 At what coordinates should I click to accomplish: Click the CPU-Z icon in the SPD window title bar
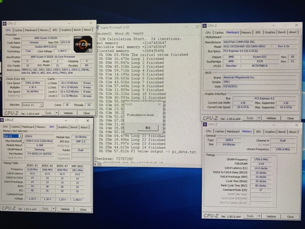point(2,120)
